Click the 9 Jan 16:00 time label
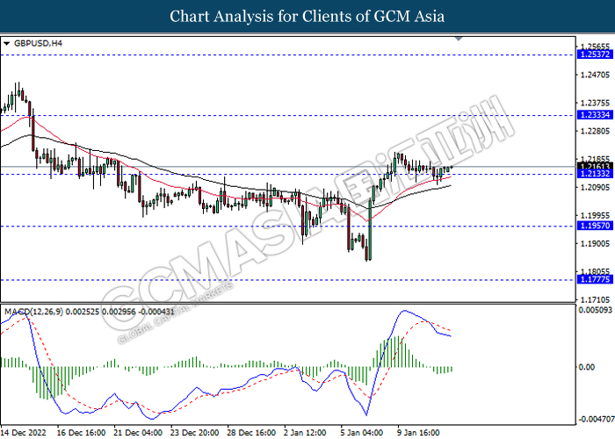This screenshot has width=615, height=439. 418,433
